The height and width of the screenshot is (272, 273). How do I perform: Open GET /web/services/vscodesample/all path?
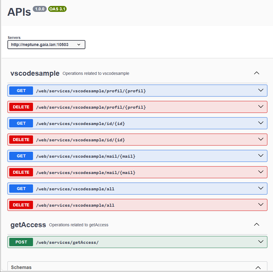[75, 189]
